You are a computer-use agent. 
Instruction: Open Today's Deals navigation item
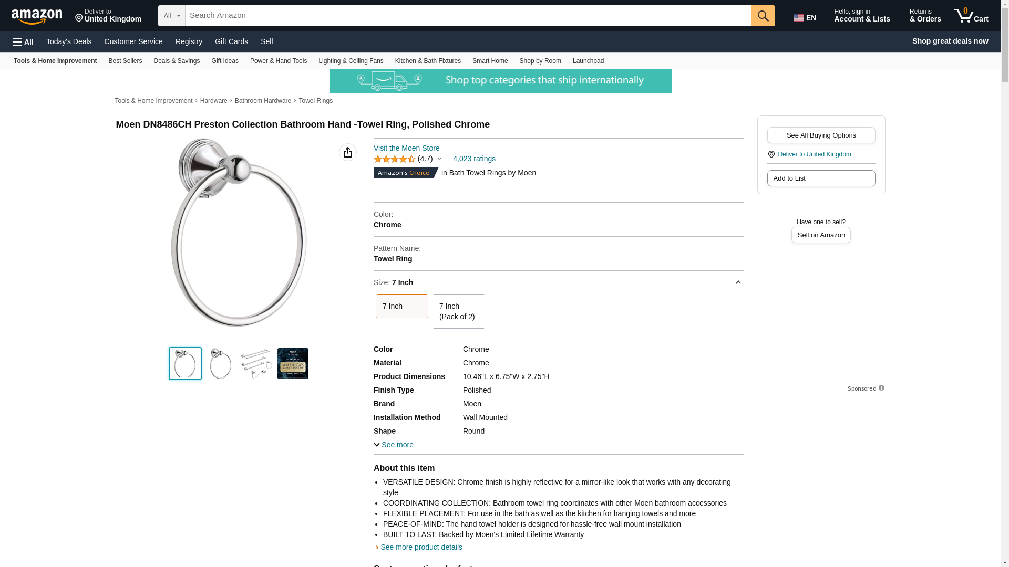69,41
